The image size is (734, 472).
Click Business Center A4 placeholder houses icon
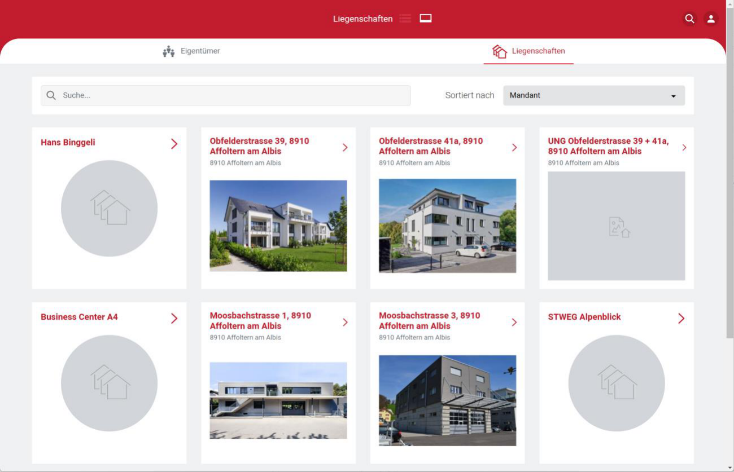click(110, 383)
